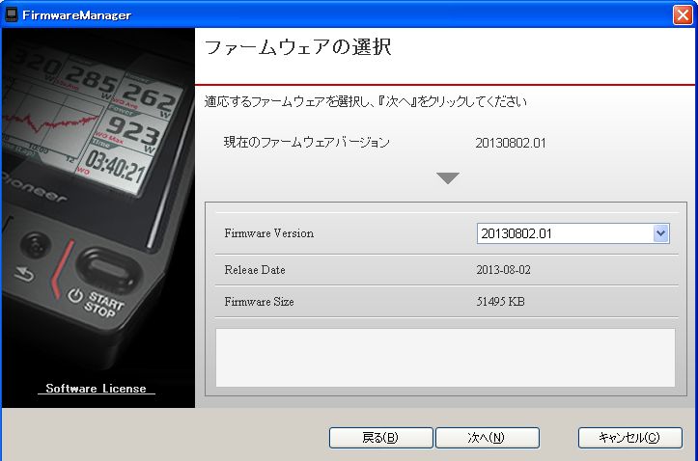Click the empty firmware description text box
Screen dimensions: 698x461
[445, 358]
